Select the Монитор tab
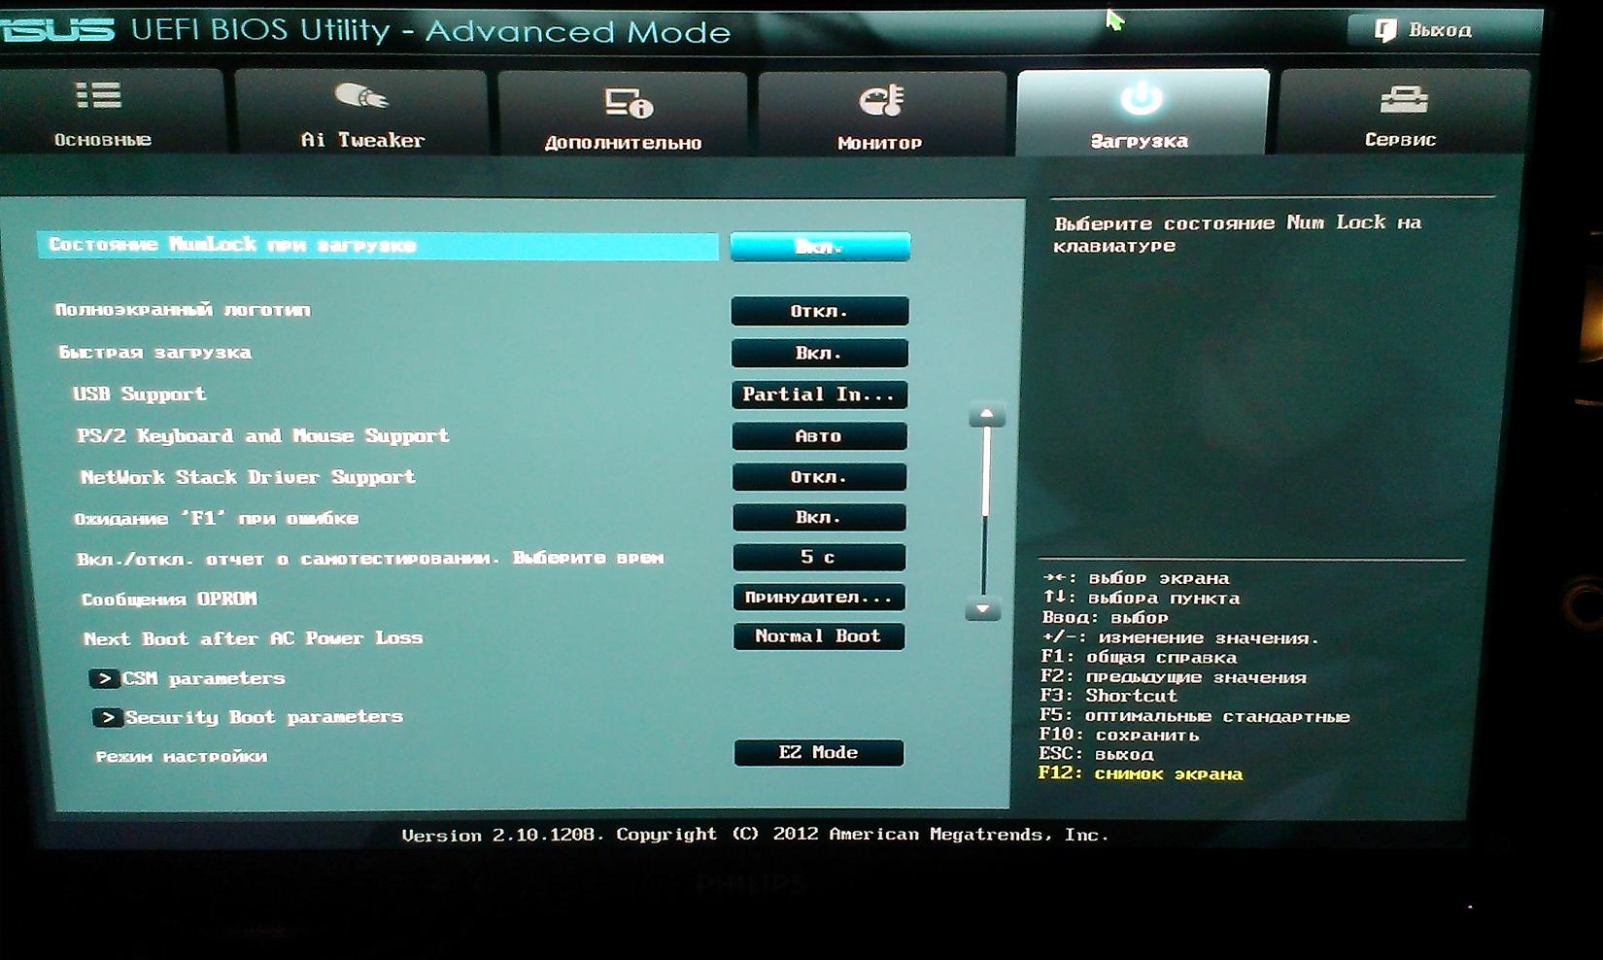The image size is (1603, 960). pos(881,114)
